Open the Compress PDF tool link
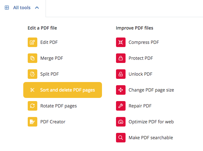 click(x=143, y=42)
